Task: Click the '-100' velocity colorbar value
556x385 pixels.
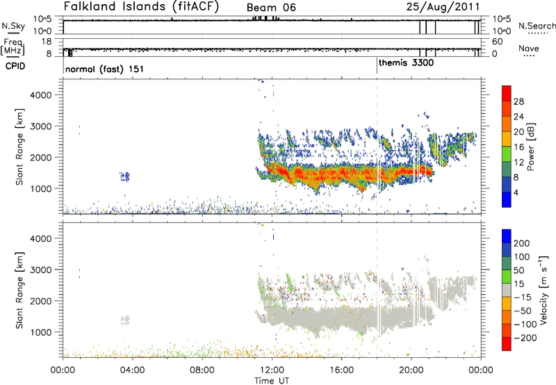Action: [525, 325]
